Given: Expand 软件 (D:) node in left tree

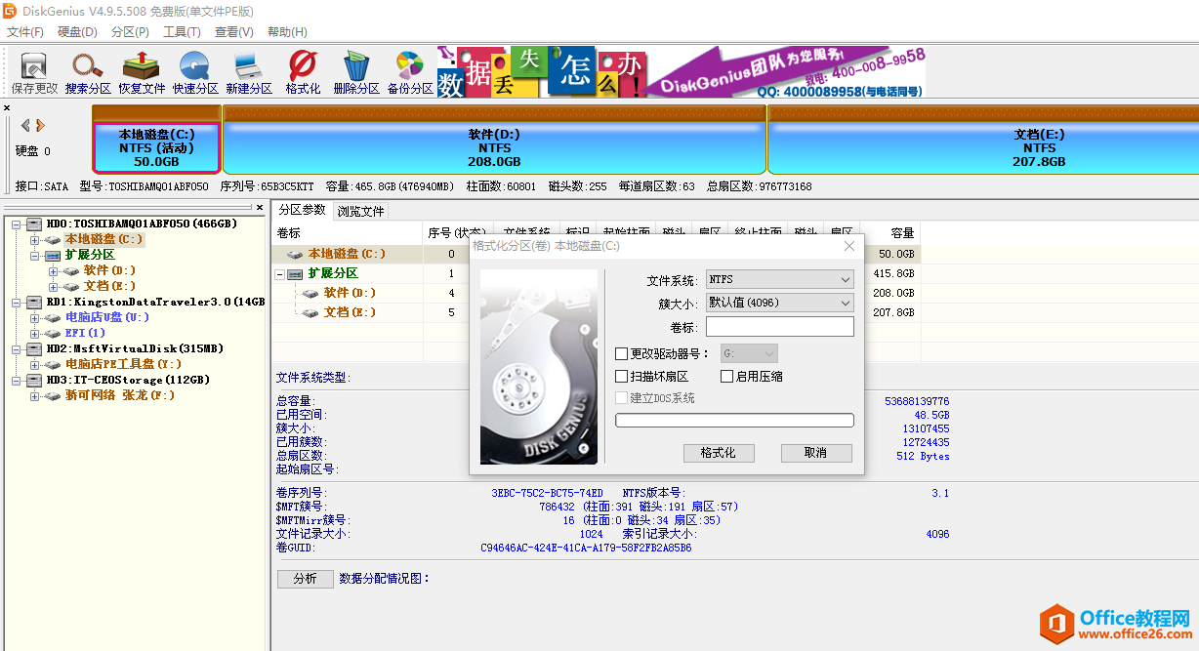Looking at the screenshot, I should click(x=53, y=270).
